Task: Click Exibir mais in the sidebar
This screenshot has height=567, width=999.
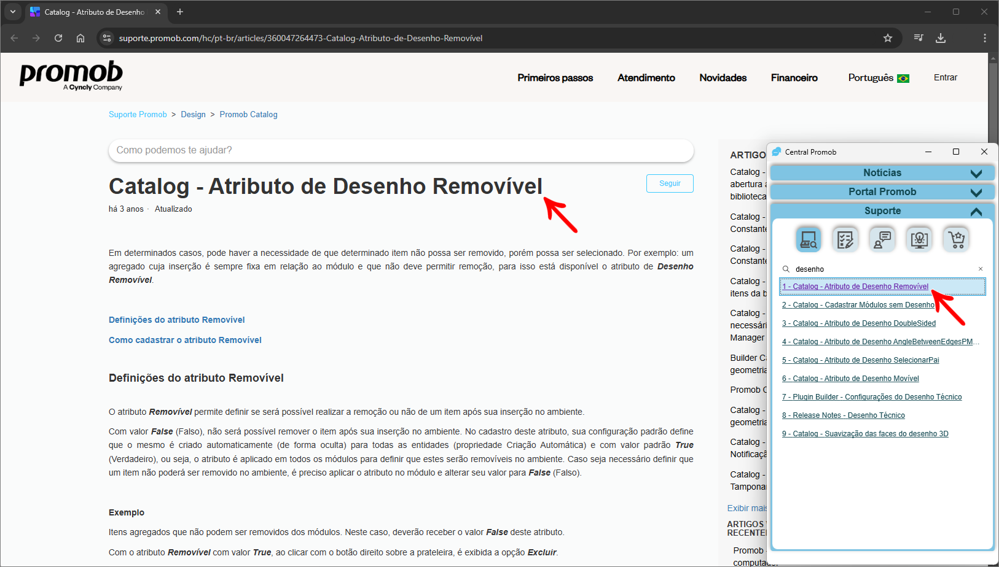Action: 747,508
